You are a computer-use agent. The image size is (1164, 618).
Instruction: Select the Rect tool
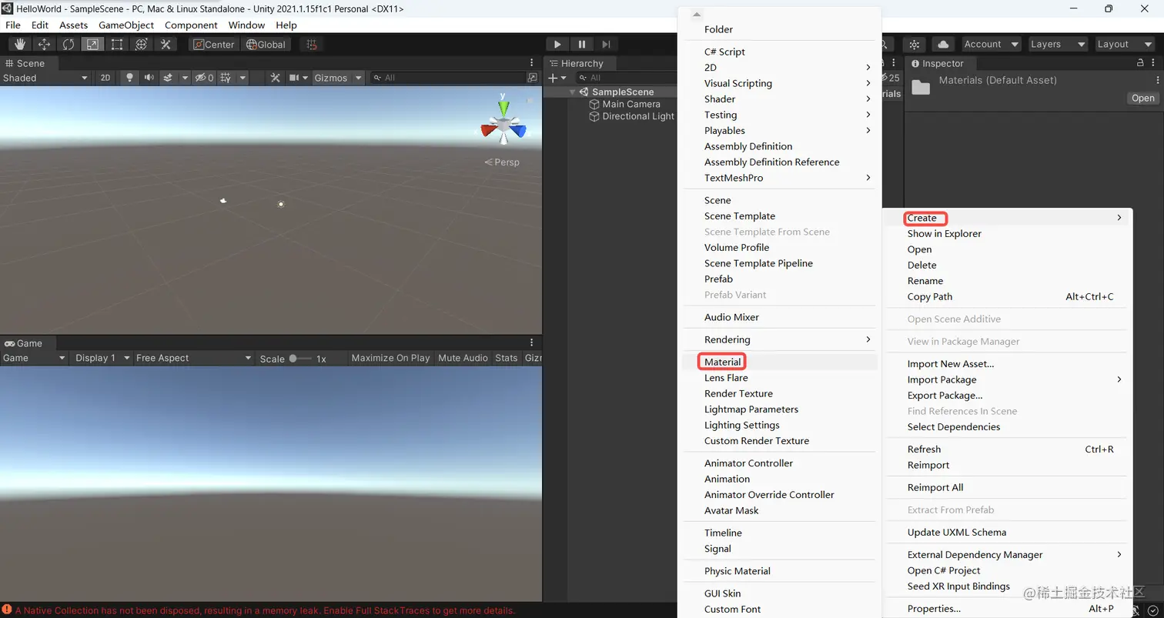(117, 45)
